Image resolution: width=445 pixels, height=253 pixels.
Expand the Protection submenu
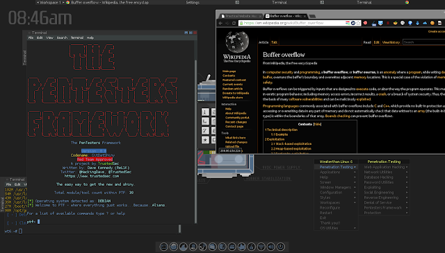point(385,213)
